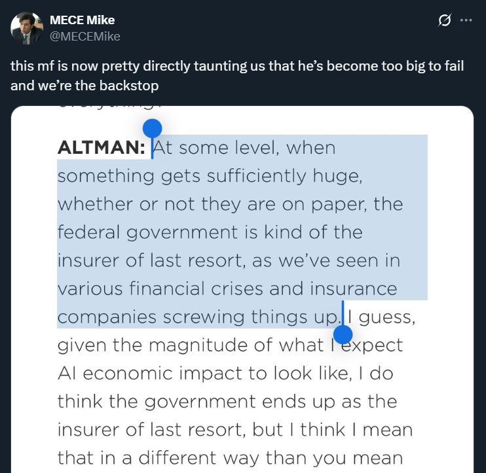Click the upper blue text selection handle

(152, 129)
